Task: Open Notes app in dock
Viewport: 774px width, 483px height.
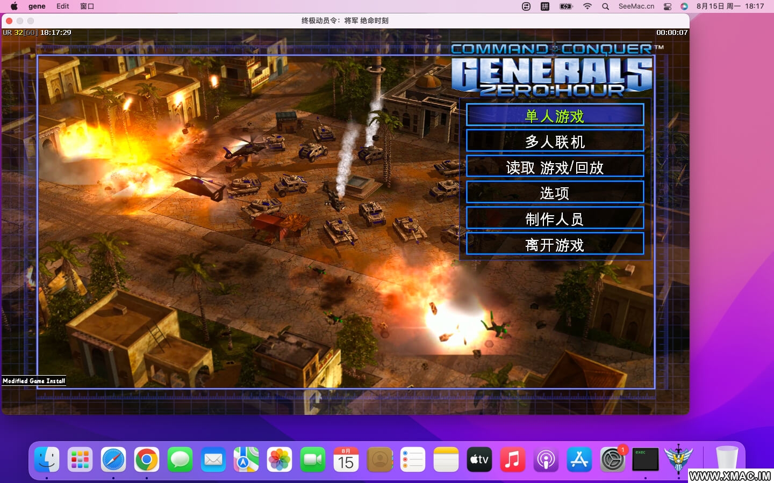Action: click(446, 460)
